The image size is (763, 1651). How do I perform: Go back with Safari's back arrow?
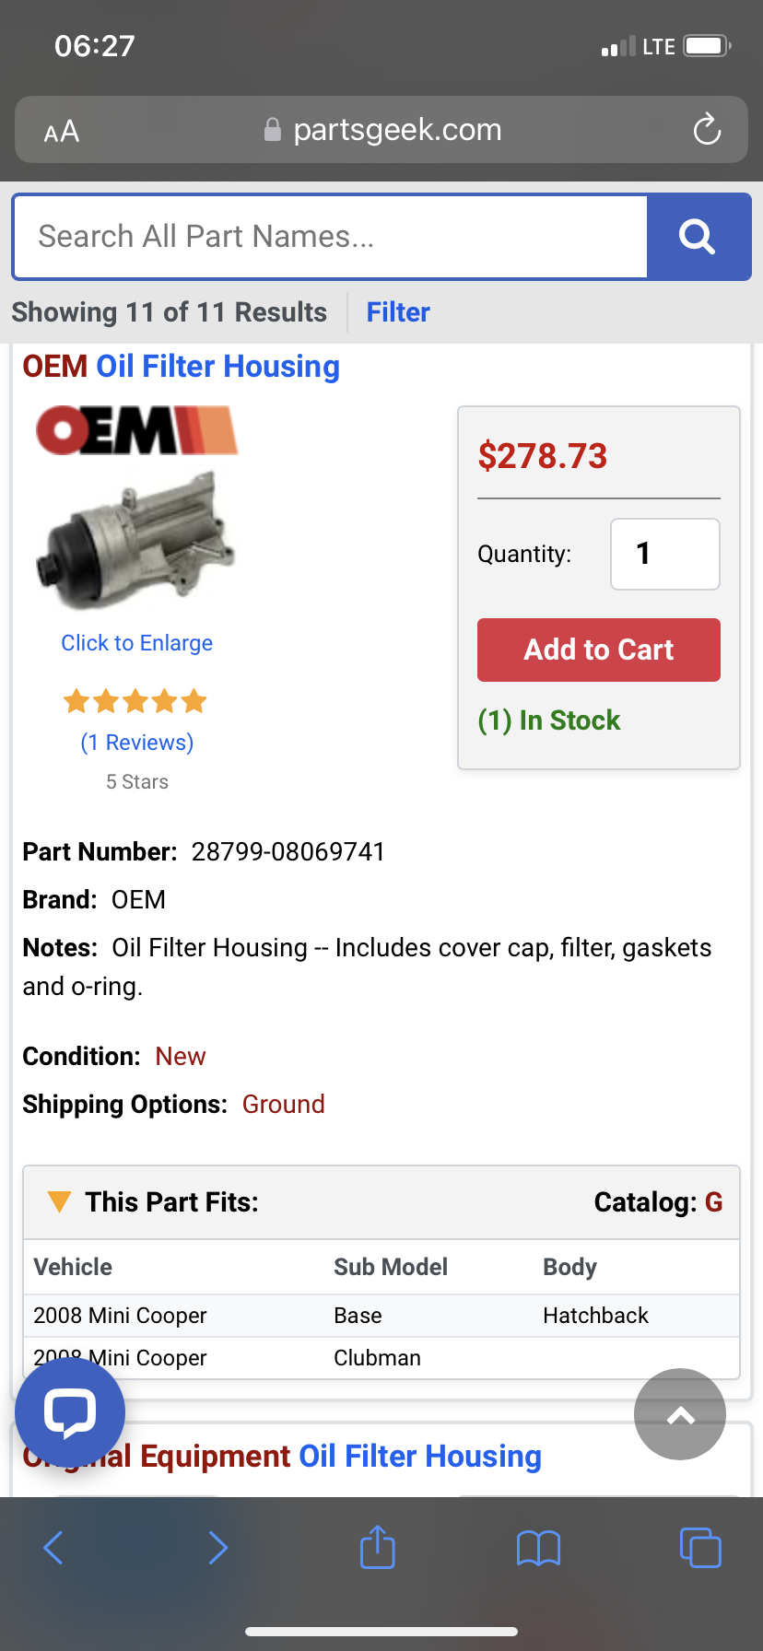[53, 1548]
